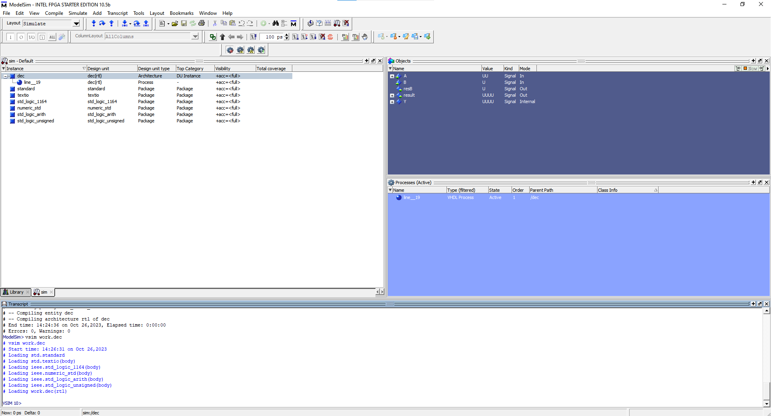Open a file with the folder icon
This screenshot has height=416, width=771.
point(175,24)
